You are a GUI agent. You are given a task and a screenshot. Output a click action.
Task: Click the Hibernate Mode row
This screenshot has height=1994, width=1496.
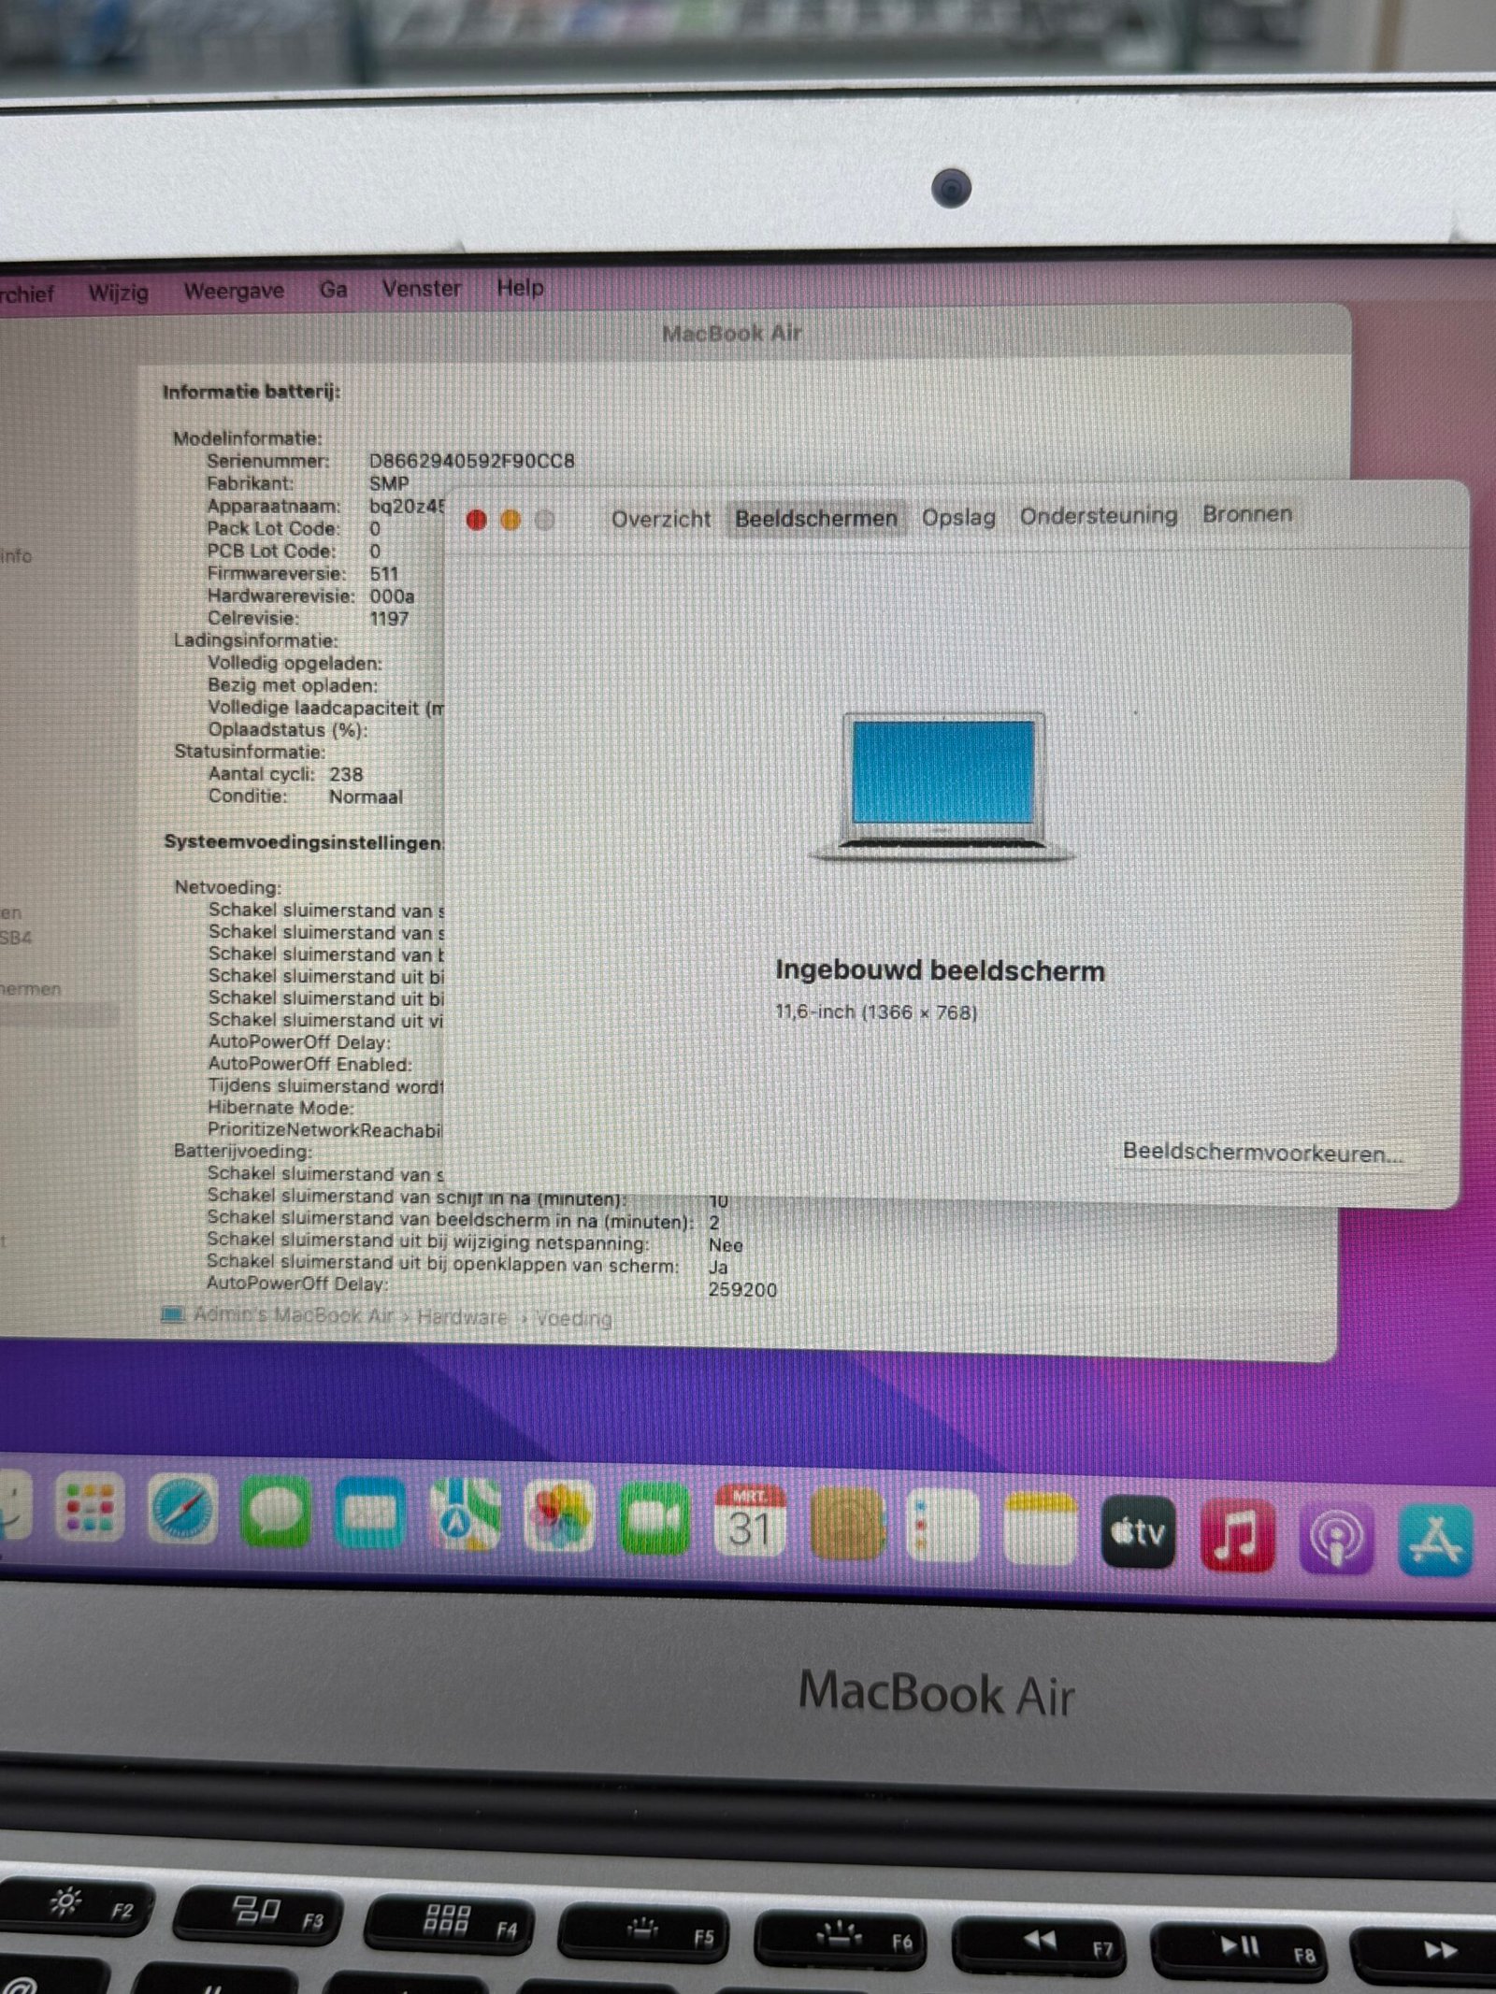click(x=280, y=1108)
